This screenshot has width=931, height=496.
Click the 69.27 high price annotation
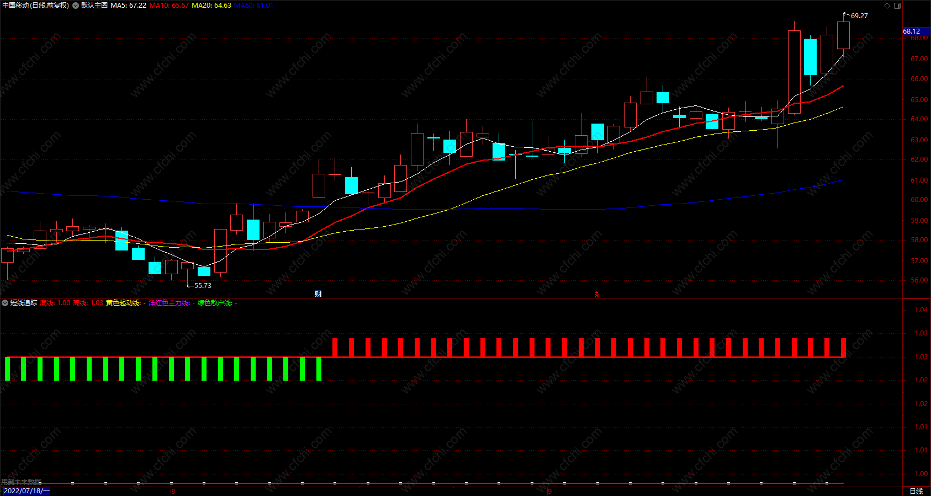[x=859, y=16]
